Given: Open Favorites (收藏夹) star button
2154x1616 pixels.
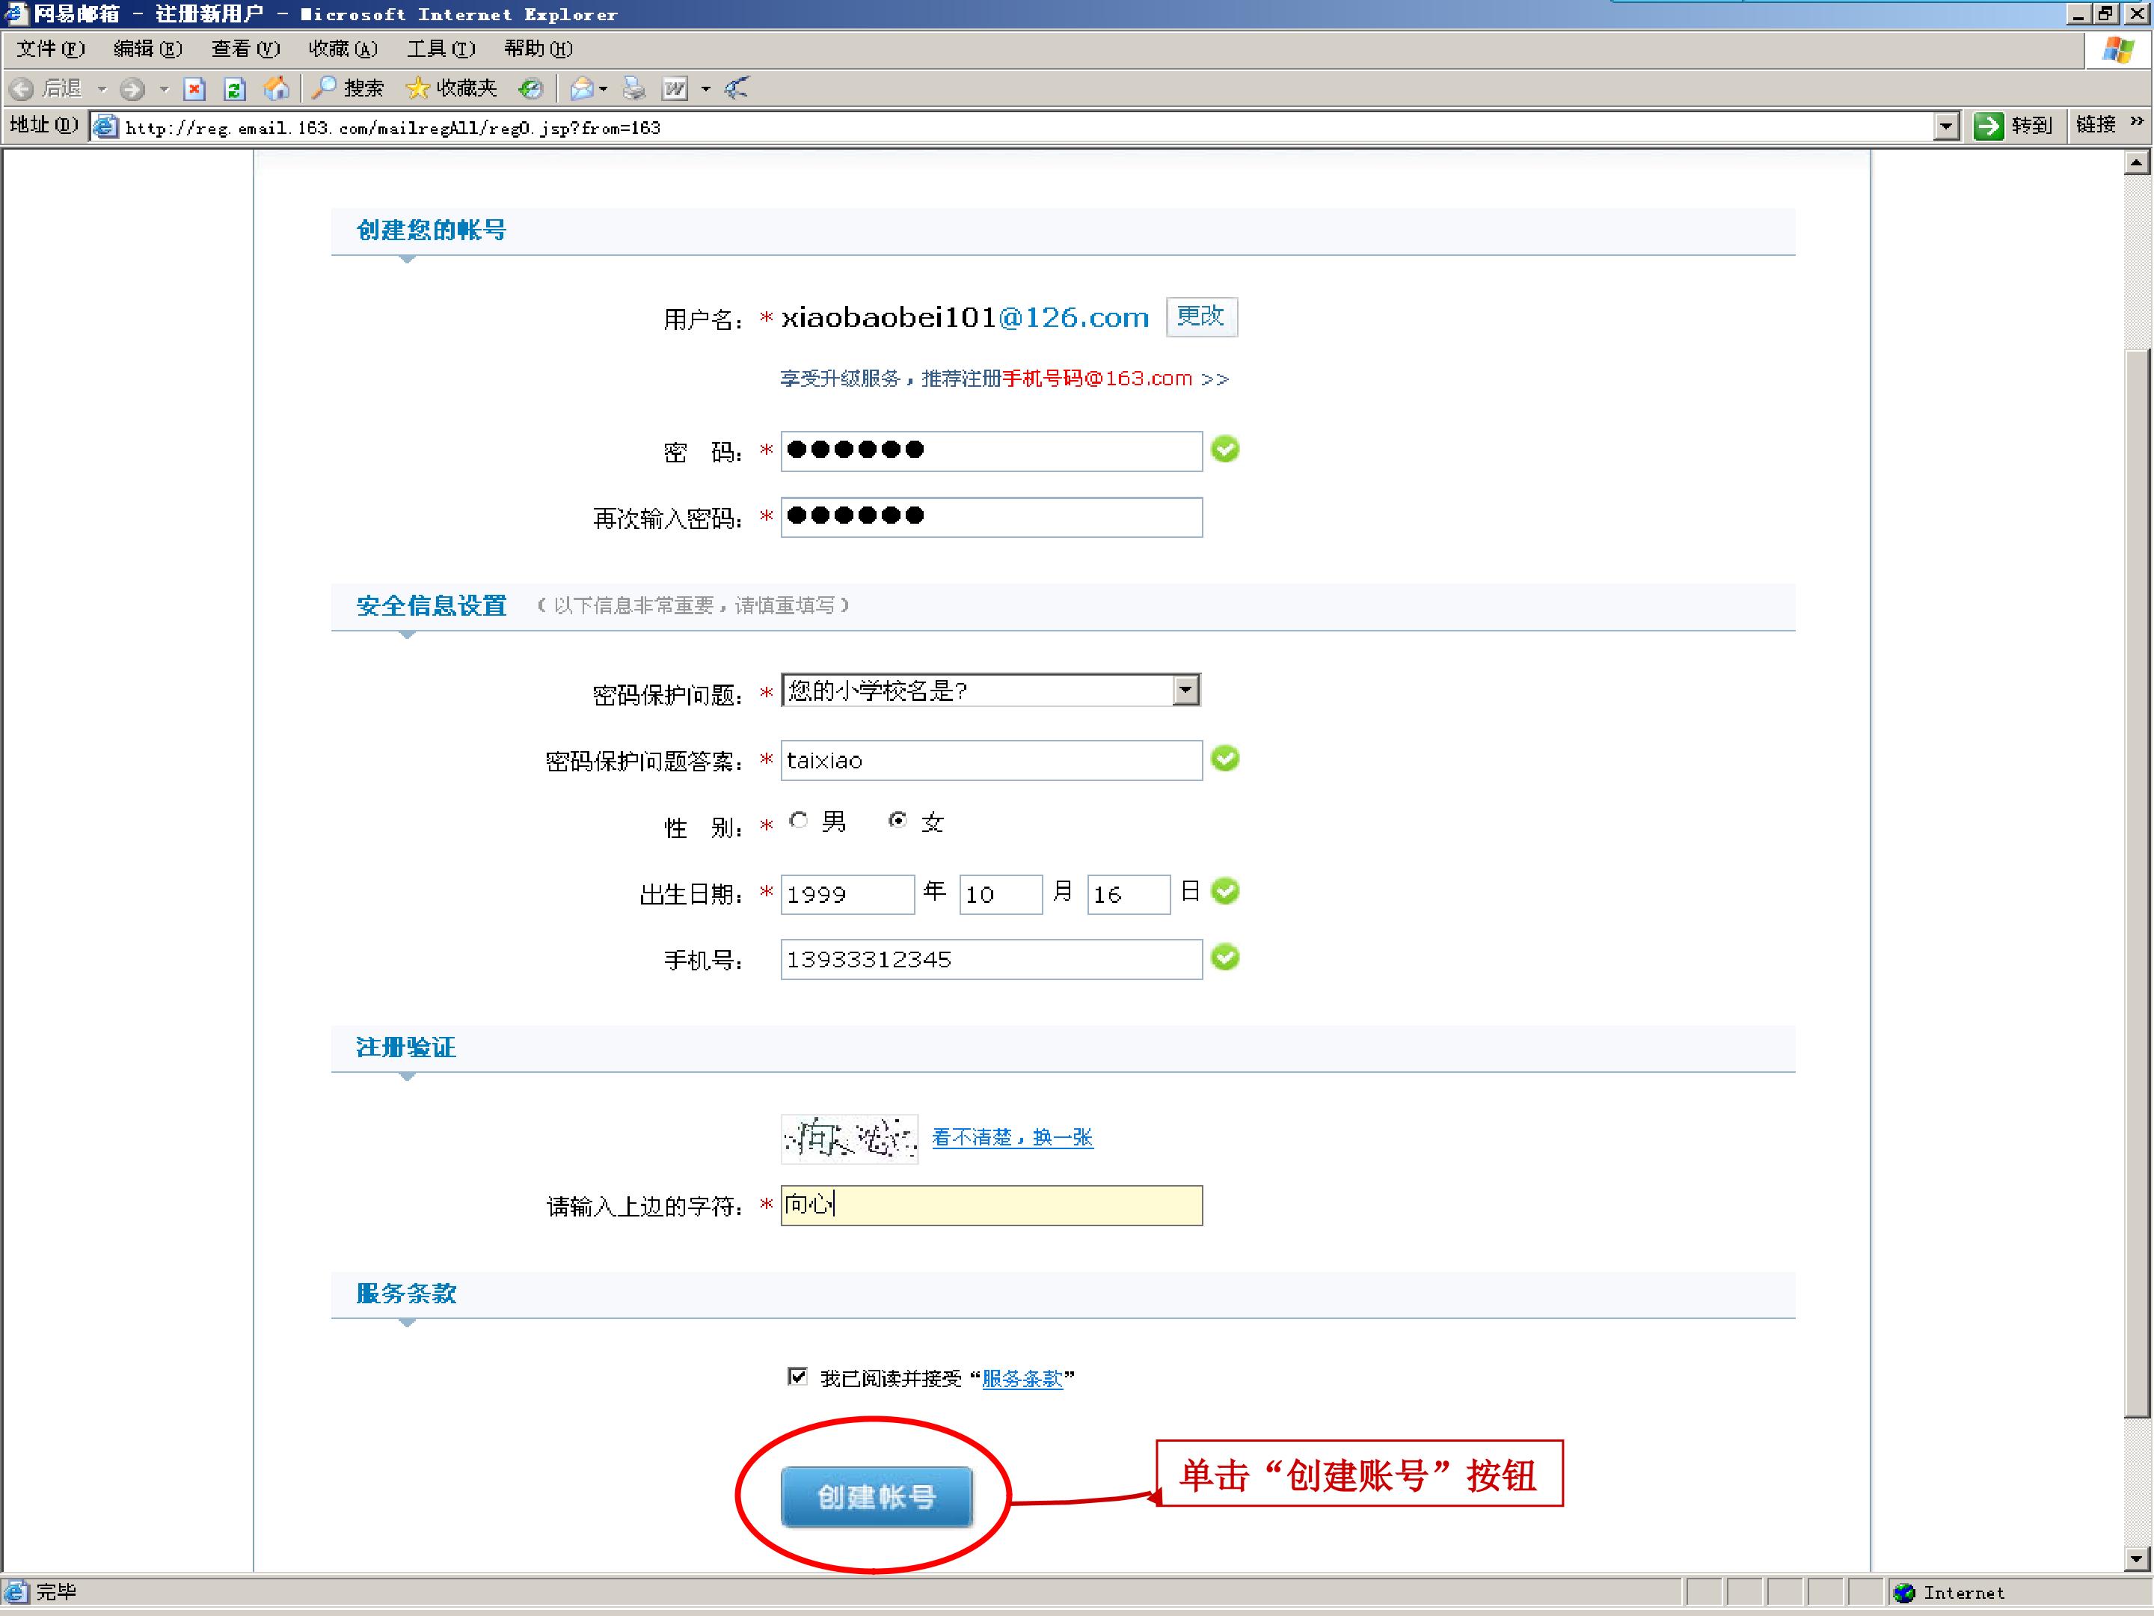Looking at the screenshot, I should coord(452,88).
